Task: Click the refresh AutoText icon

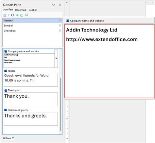Action: point(12,15)
